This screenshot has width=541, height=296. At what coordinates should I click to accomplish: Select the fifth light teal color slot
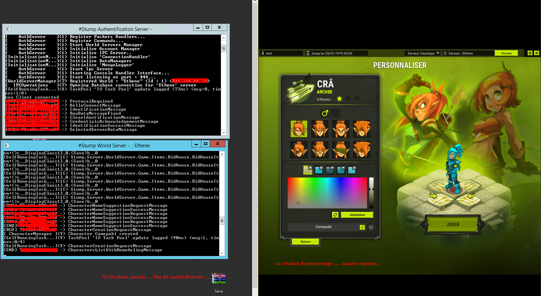(352, 170)
